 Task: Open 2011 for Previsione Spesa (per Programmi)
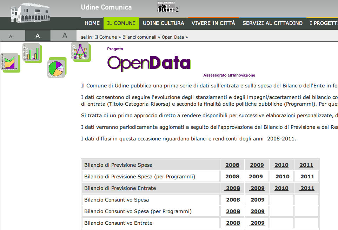tap(306, 177)
